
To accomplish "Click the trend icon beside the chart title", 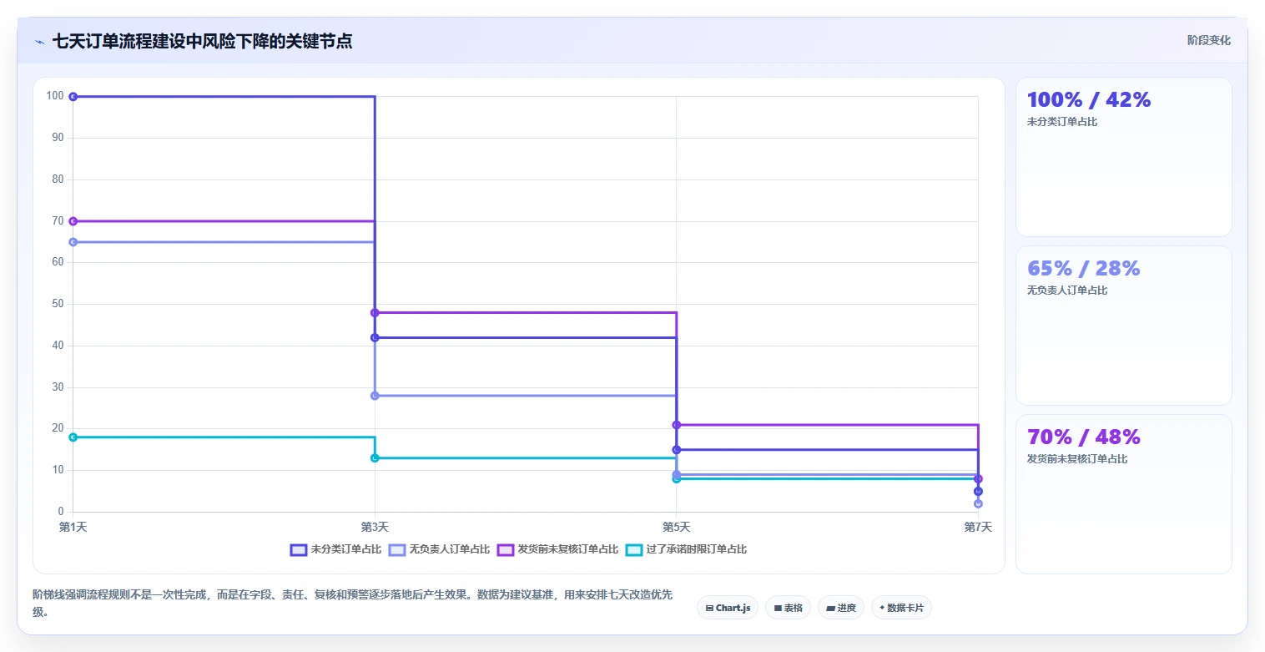I will (x=39, y=42).
